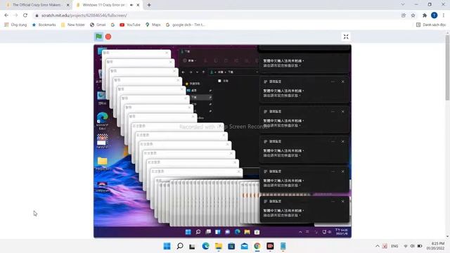Expand the tray chevron on the stage taskbar
The height and width of the screenshot is (253, 450).
300,232
